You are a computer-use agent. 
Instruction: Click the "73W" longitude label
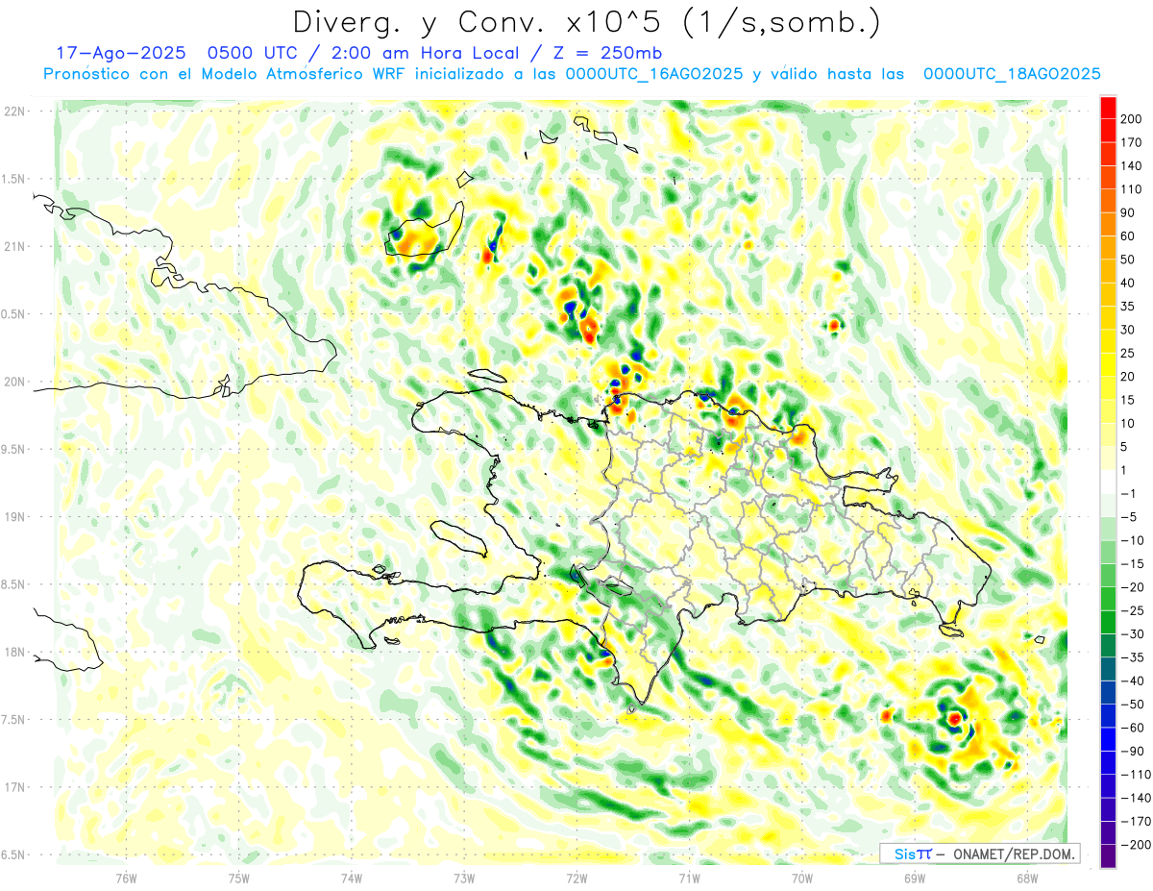464,878
